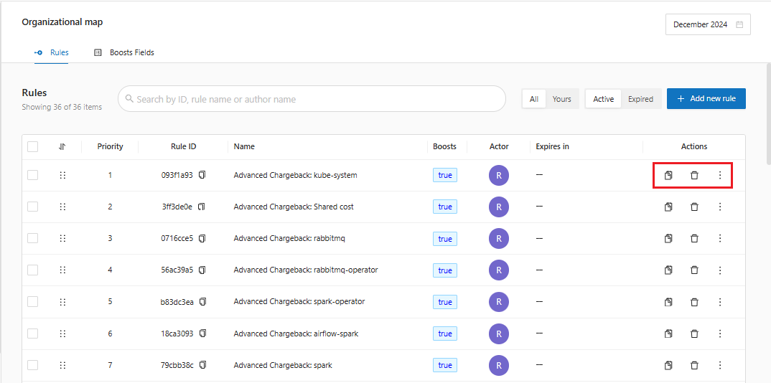
Task: Open the December 2024 date picker
Action: point(708,24)
